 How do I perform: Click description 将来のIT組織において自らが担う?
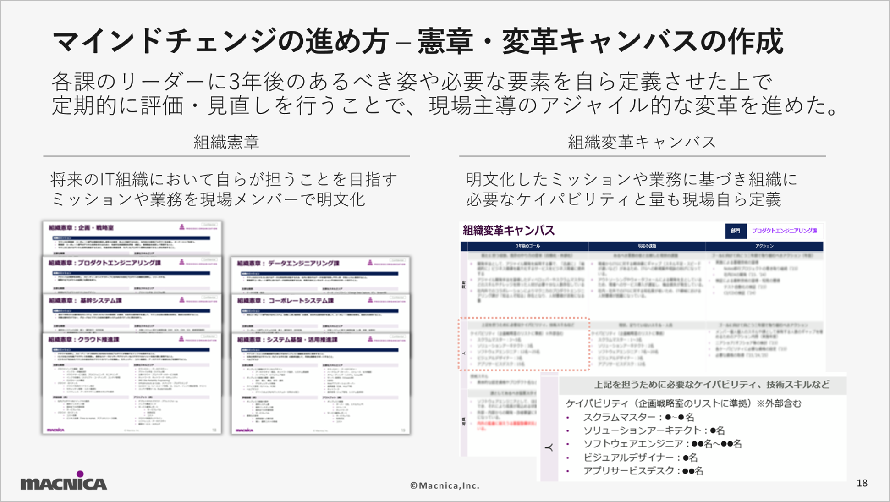[224, 179]
